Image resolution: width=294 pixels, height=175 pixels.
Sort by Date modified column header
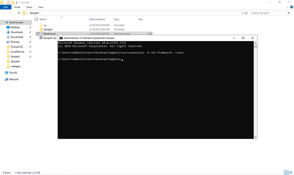pos(97,19)
